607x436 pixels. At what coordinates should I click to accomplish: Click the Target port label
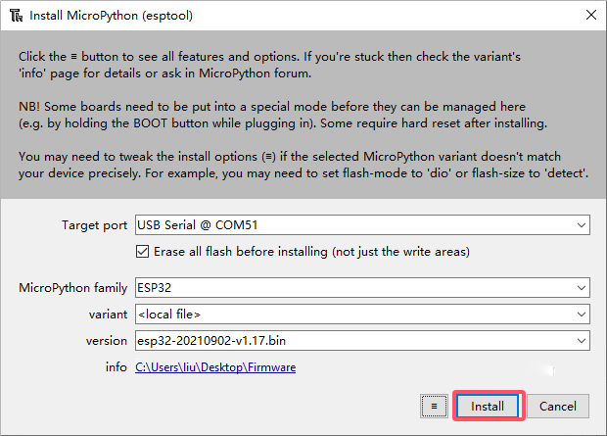[x=94, y=225]
